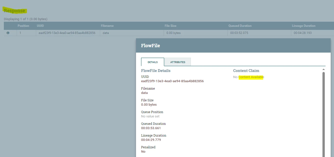Click the 'No Content Available' text
The height and width of the screenshot is (157, 334).
[248, 77]
